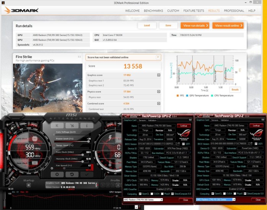Click the thermometer icon in Afterburner temperature gauge
267x210 pixels.
[x=110, y=164]
